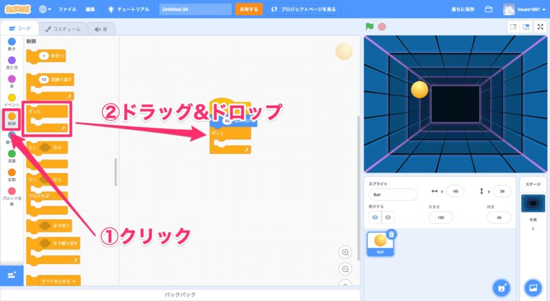
Task: Hide the sprite with crossed-eye icon
Action: 388,217
